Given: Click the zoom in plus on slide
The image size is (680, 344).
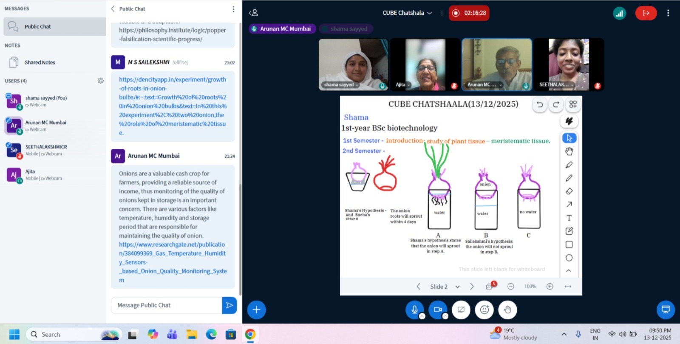Looking at the screenshot, I should (x=550, y=287).
